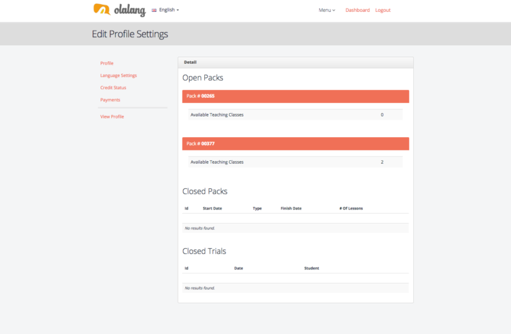The image size is (511, 334).
Task: Click the Type column header
Action: [x=257, y=208]
